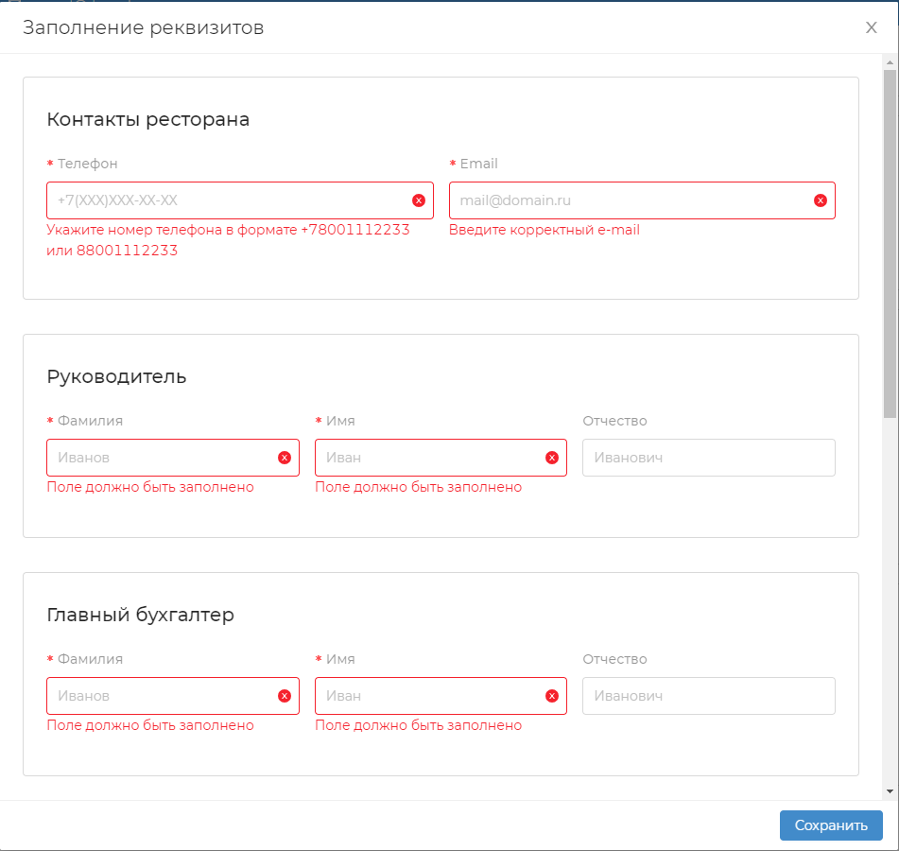Screen dimensions: 899x851
Task: Click the scrollbar up arrow
Action: click(890, 62)
